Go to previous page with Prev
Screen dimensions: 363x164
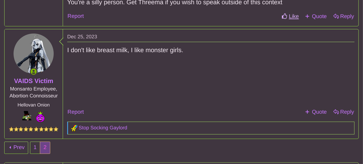coord(16,147)
